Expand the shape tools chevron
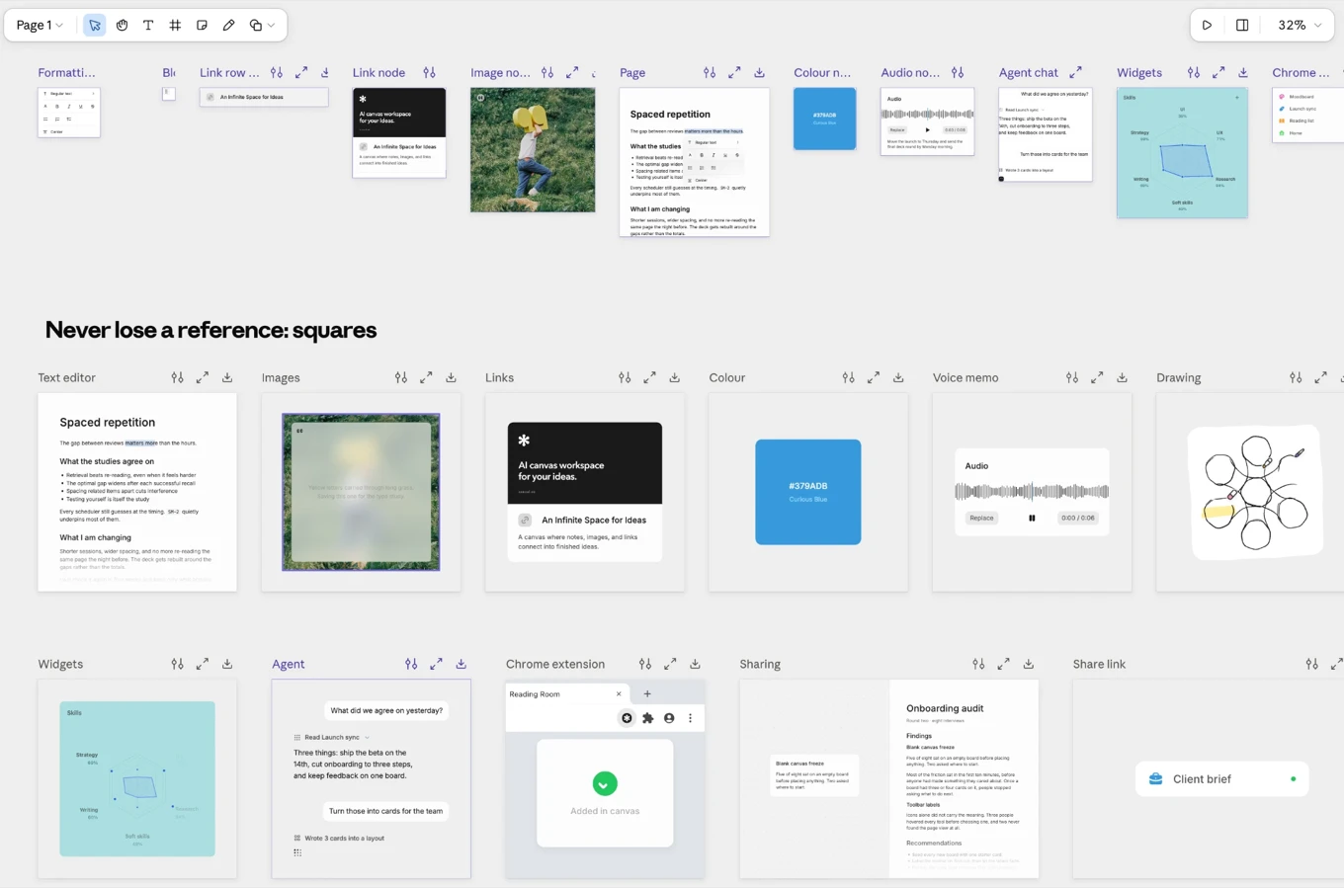The width and height of the screenshot is (1344, 888). (x=271, y=25)
